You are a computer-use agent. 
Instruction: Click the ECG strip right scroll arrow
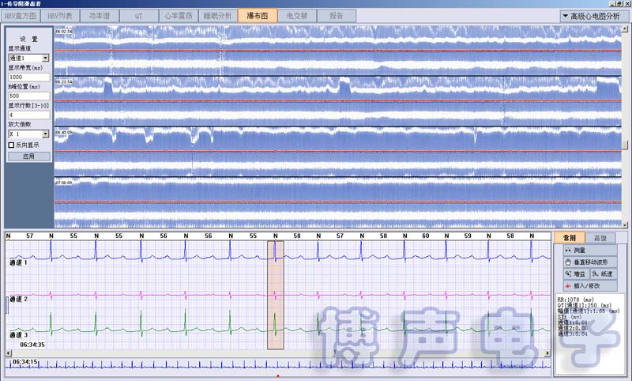tap(547, 353)
